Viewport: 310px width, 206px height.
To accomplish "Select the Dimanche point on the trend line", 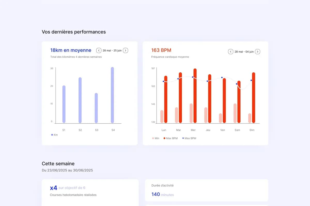I will click(251, 81).
